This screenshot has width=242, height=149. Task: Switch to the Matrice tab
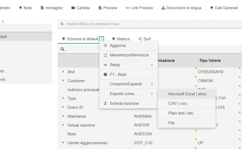pyautogui.click(x=121, y=39)
